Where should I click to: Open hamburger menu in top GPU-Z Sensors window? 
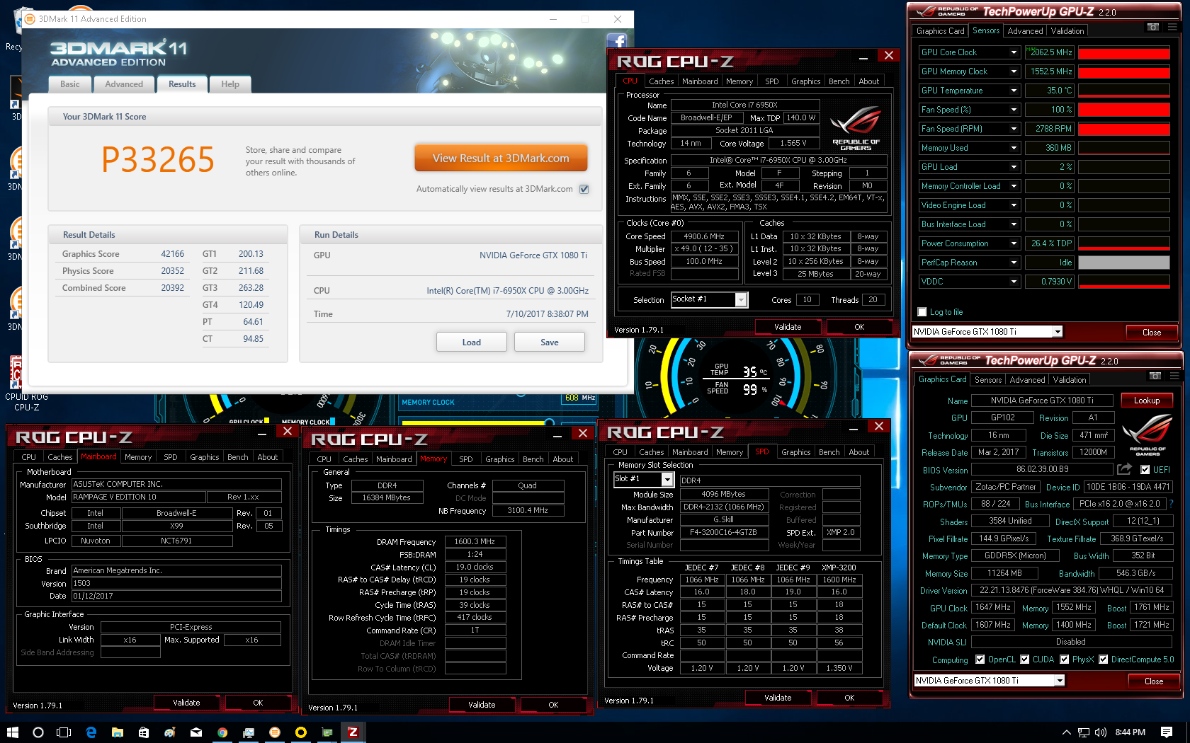[x=1172, y=27]
